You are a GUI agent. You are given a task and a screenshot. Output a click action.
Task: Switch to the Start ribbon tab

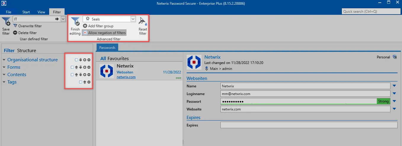click(26, 12)
